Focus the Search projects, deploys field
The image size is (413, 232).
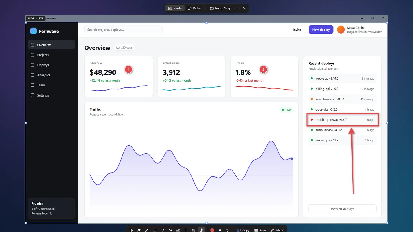[123, 30]
